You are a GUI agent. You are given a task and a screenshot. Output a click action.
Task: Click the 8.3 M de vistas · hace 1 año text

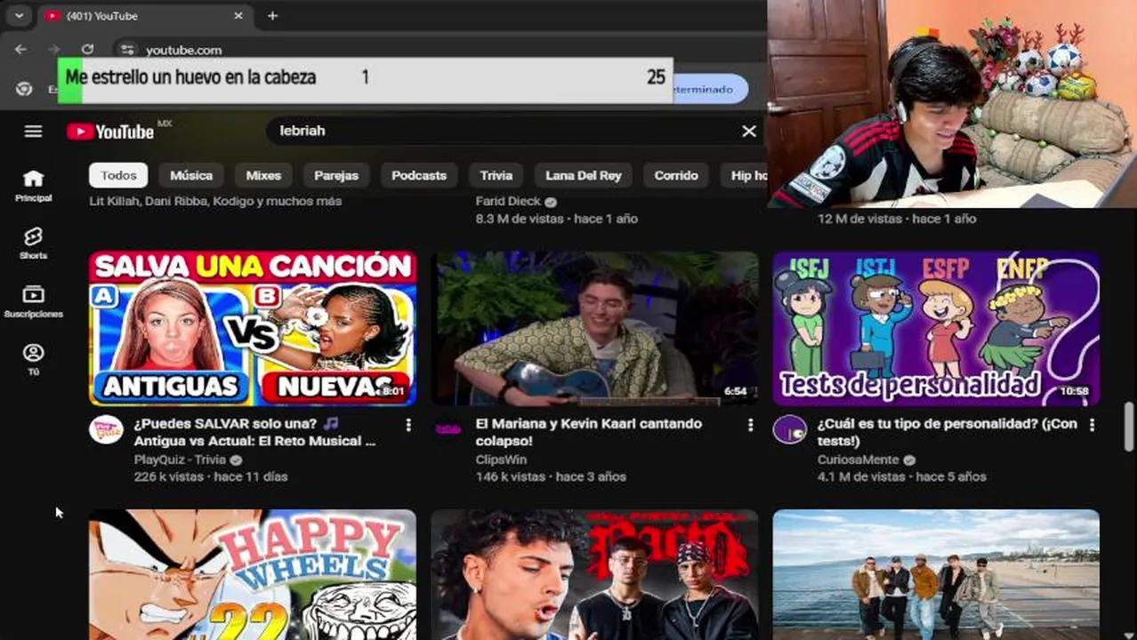tap(556, 219)
